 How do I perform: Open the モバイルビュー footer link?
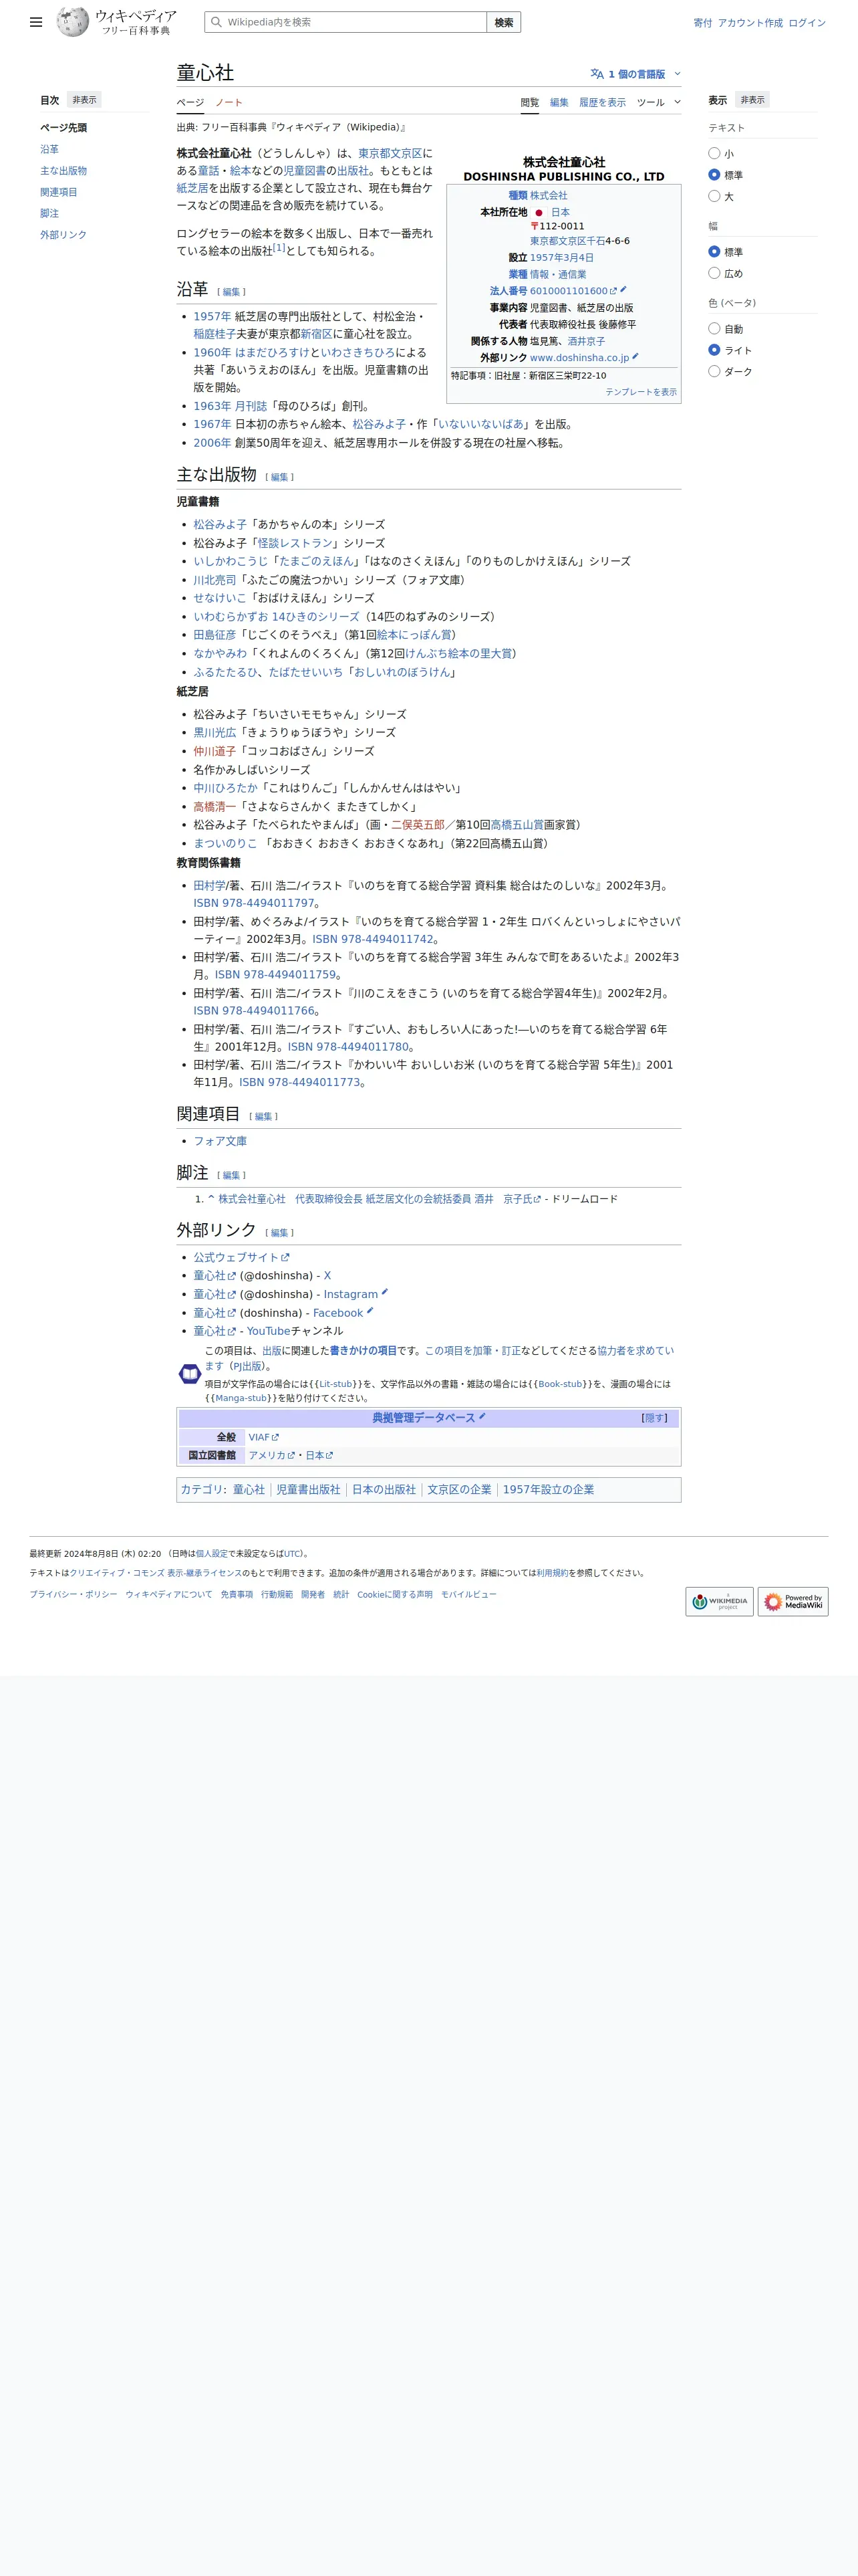click(x=468, y=1595)
